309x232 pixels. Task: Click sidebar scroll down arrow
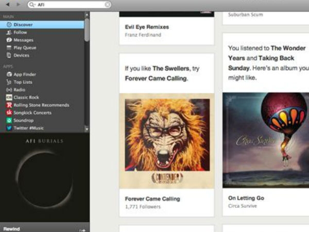pos(87,129)
